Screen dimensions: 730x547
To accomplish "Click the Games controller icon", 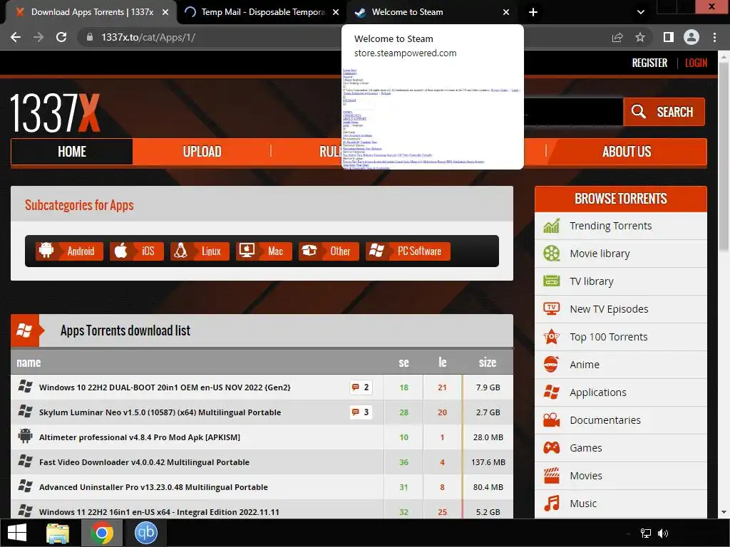I will pos(551,448).
